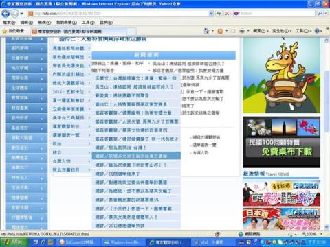Click the Help question mark icon

[x=317, y=31]
